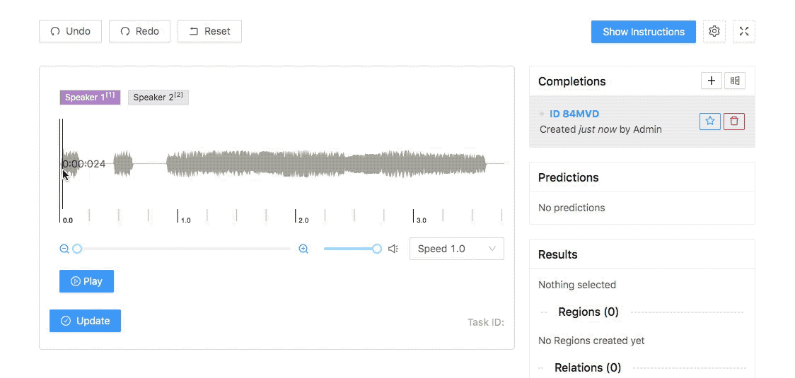Viewport: 795px width, 378px height.
Task: Open completions grid view icon
Action: [735, 81]
